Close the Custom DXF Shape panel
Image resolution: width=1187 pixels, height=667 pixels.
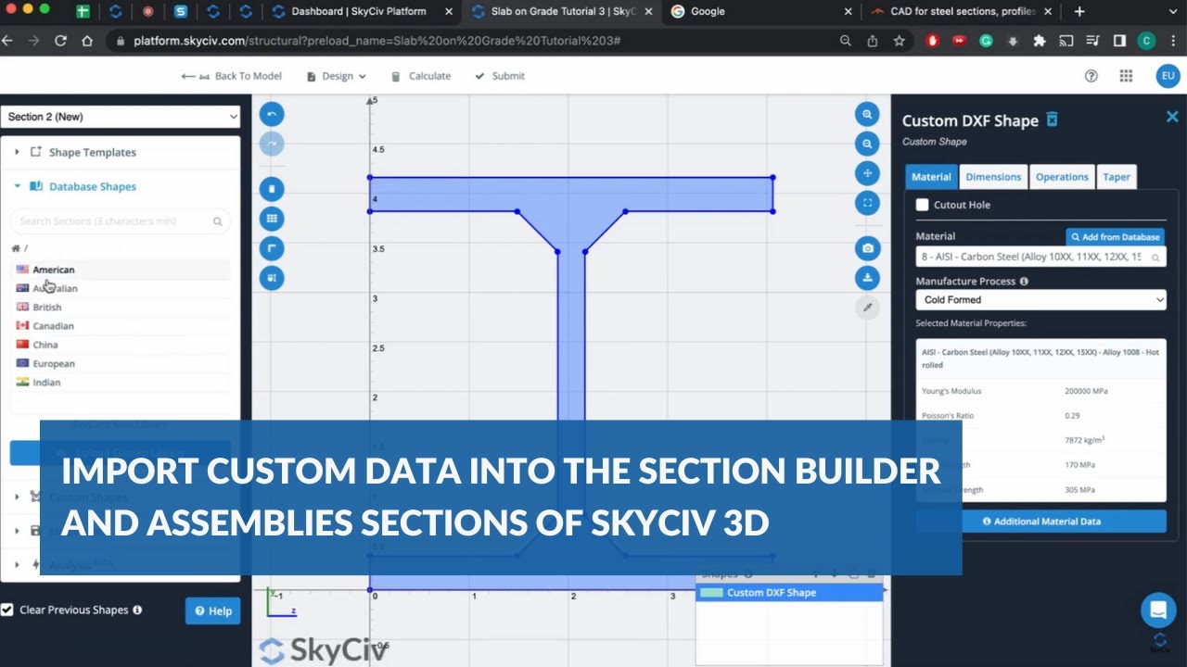[x=1172, y=117]
